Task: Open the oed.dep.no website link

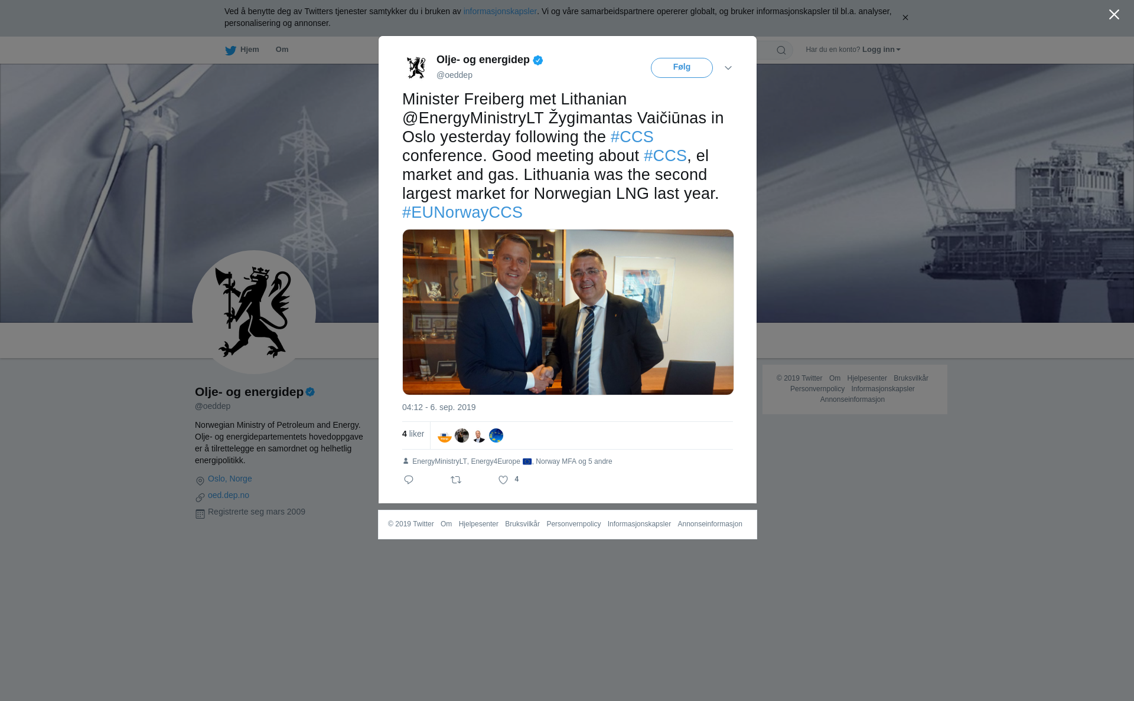Action: point(229,495)
